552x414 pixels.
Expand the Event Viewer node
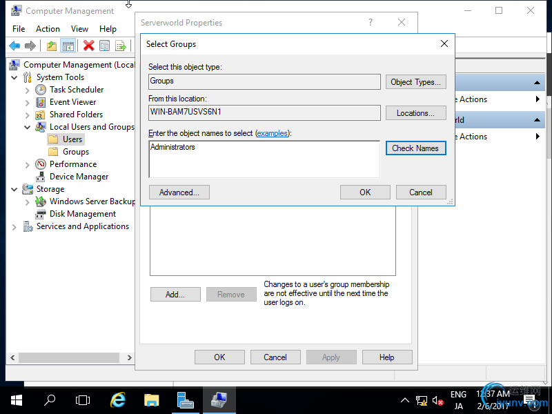[28, 102]
